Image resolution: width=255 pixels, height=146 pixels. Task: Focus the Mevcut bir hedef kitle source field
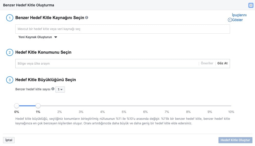pyautogui.click(x=123, y=29)
